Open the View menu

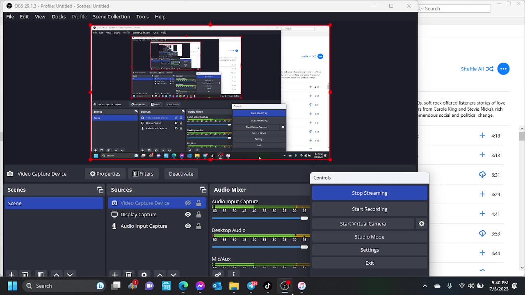click(40, 17)
